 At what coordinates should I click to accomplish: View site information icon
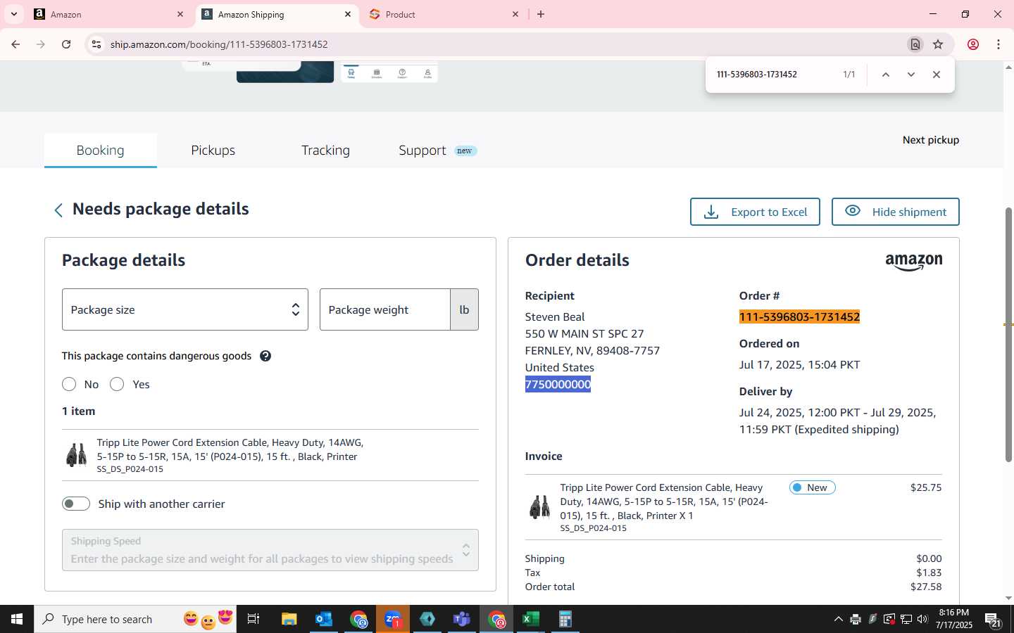click(96, 44)
